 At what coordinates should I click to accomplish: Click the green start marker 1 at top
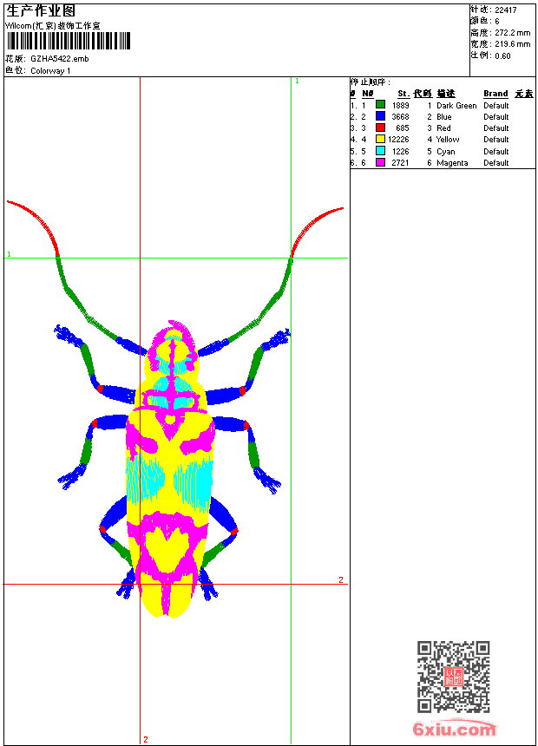[297, 81]
